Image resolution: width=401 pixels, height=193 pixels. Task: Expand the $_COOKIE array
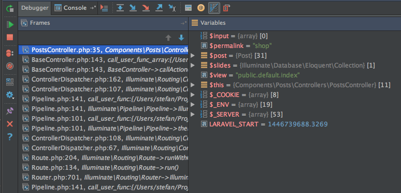point(193,95)
